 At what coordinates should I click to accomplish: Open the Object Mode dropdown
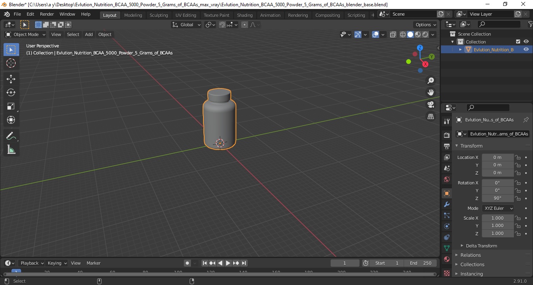coord(25,34)
